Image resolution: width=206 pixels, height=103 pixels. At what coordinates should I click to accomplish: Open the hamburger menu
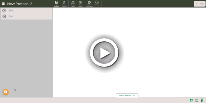[x=3, y=4]
